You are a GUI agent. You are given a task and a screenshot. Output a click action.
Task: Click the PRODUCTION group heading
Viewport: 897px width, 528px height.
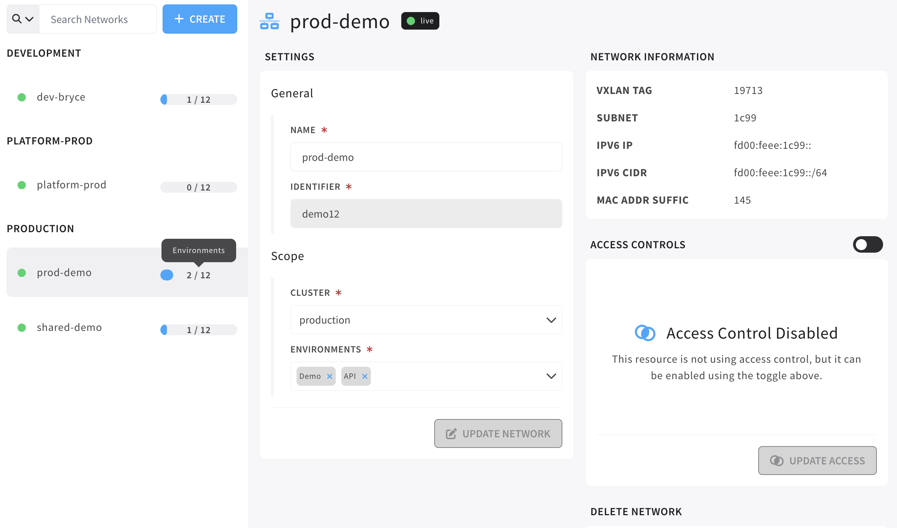[x=41, y=229]
